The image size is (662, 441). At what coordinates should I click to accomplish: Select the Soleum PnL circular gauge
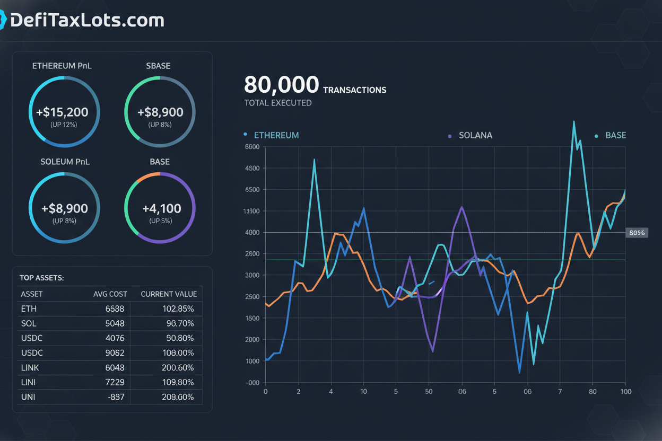tap(64, 208)
